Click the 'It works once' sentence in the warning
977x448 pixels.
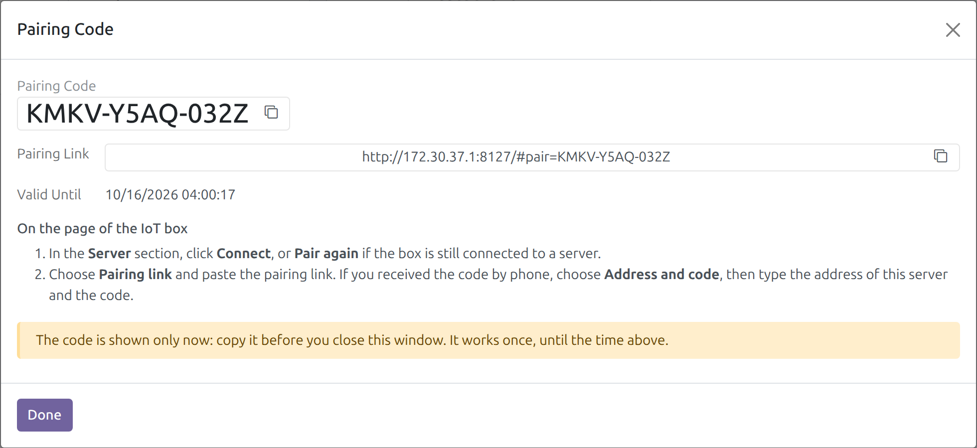click(x=559, y=340)
